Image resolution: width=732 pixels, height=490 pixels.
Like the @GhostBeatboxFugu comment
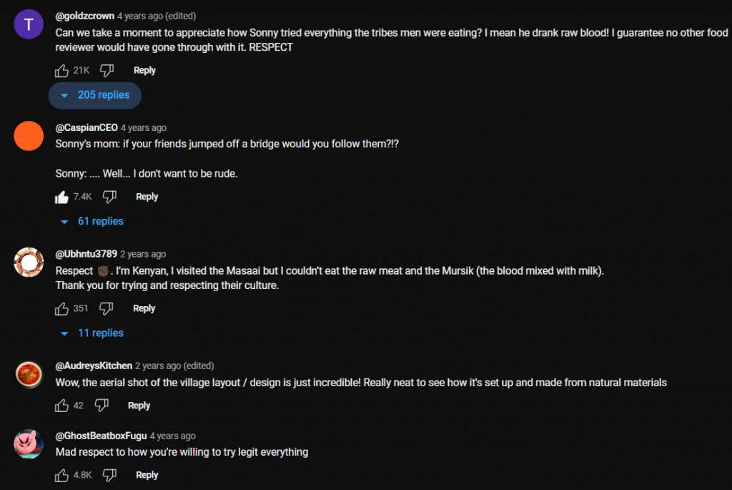(61, 475)
